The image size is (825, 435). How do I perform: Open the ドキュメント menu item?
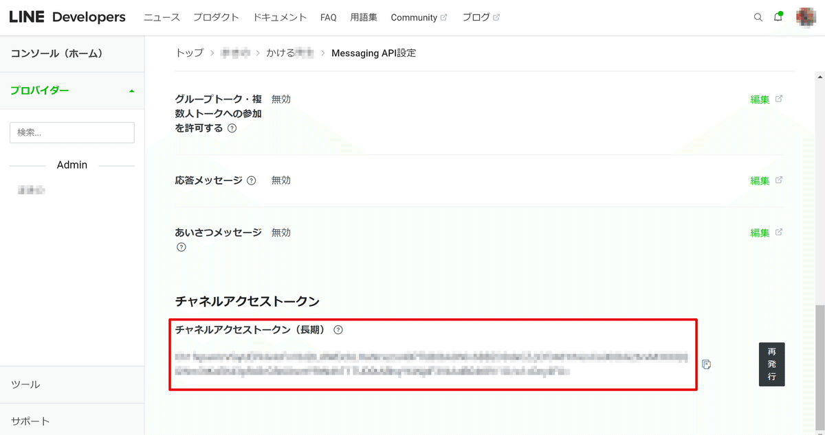tap(280, 17)
